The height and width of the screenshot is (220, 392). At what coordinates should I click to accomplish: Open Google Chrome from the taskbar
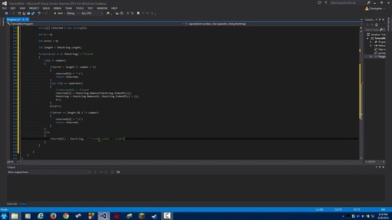[x=66, y=216]
